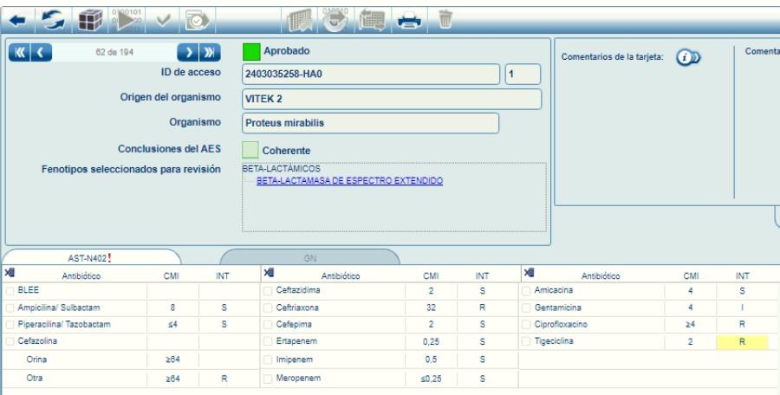Tick the Ciprofloxacino checkbox
The image size is (780, 395).
click(x=529, y=324)
